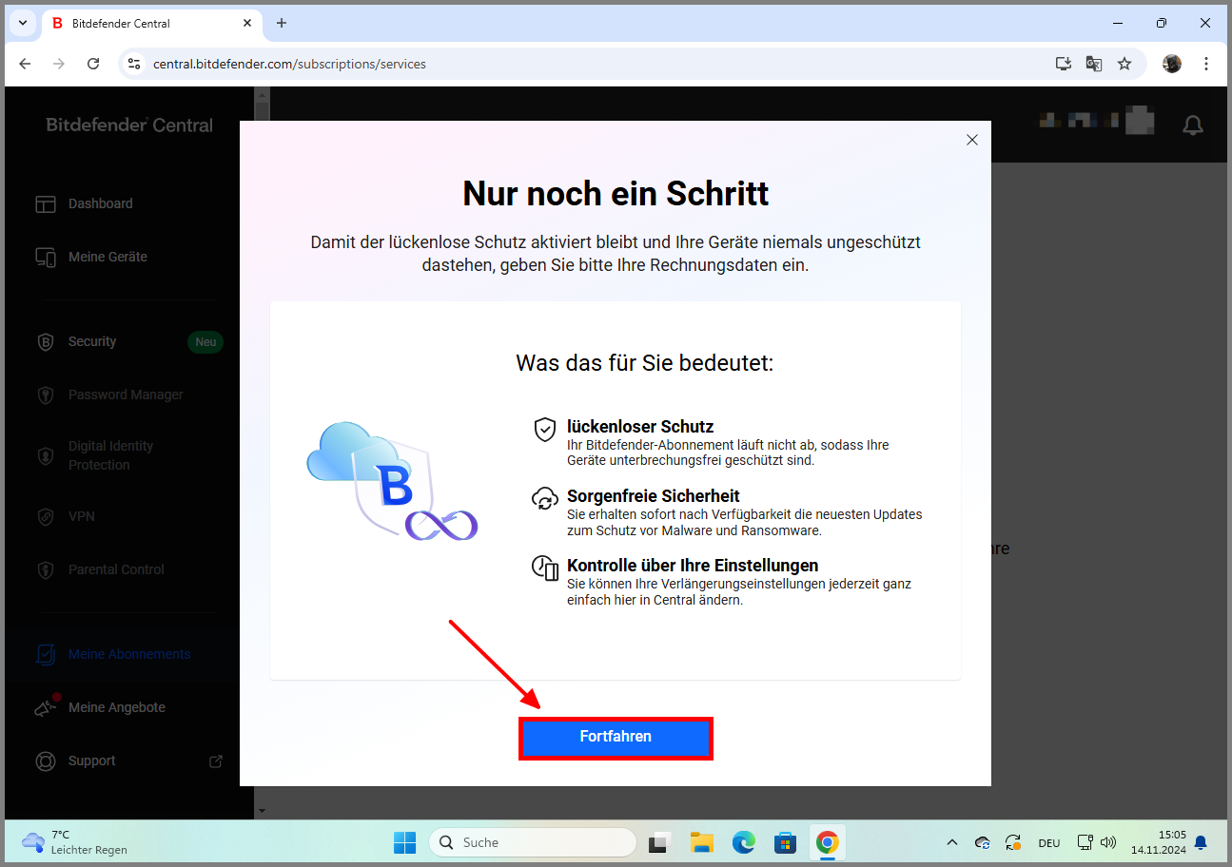Select the Bitdefender Central browser tab
The width and height of the screenshot is (1232, 867).
click(x=152, y=23)
